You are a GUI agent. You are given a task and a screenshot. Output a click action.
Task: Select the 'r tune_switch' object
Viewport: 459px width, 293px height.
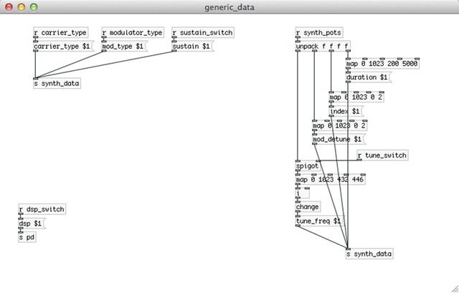(x=382, y=155)
